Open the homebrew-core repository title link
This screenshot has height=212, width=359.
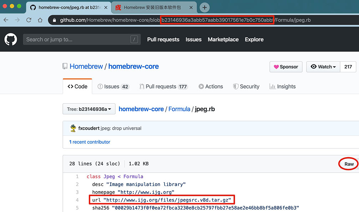tap(133, 66)
